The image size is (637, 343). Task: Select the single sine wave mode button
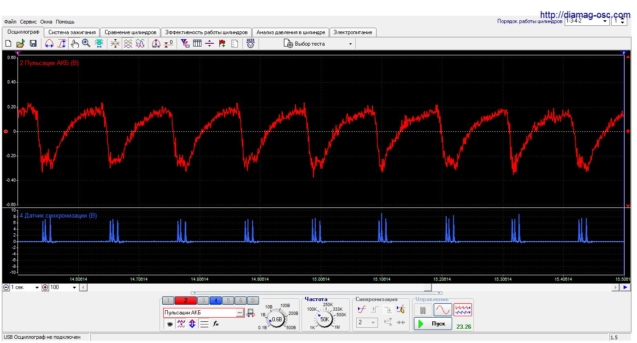pos(442,310)
